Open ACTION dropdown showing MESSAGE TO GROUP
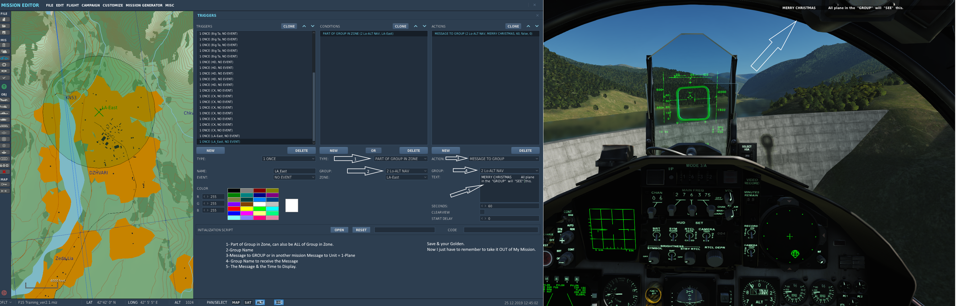Screen dimensions: 956x306 [504, 159]
